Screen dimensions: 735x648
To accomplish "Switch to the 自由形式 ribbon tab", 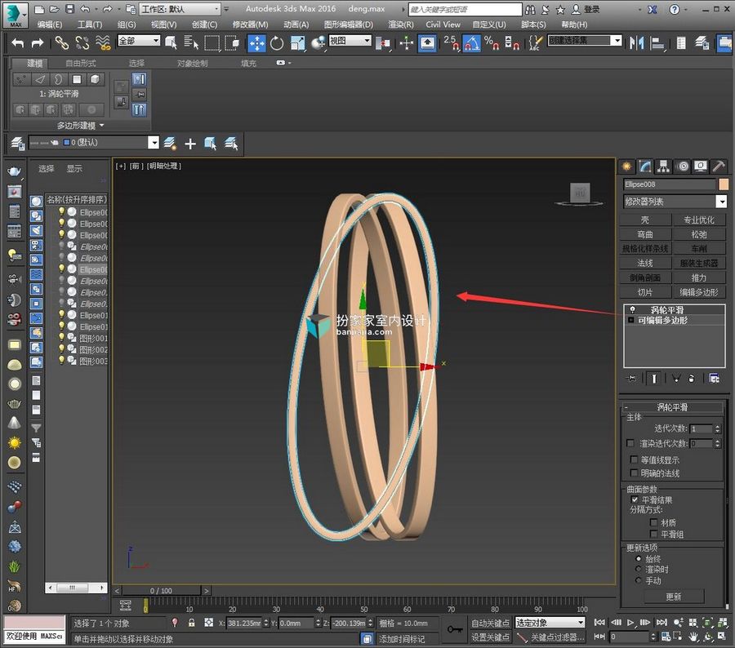I will click(81, 63).
